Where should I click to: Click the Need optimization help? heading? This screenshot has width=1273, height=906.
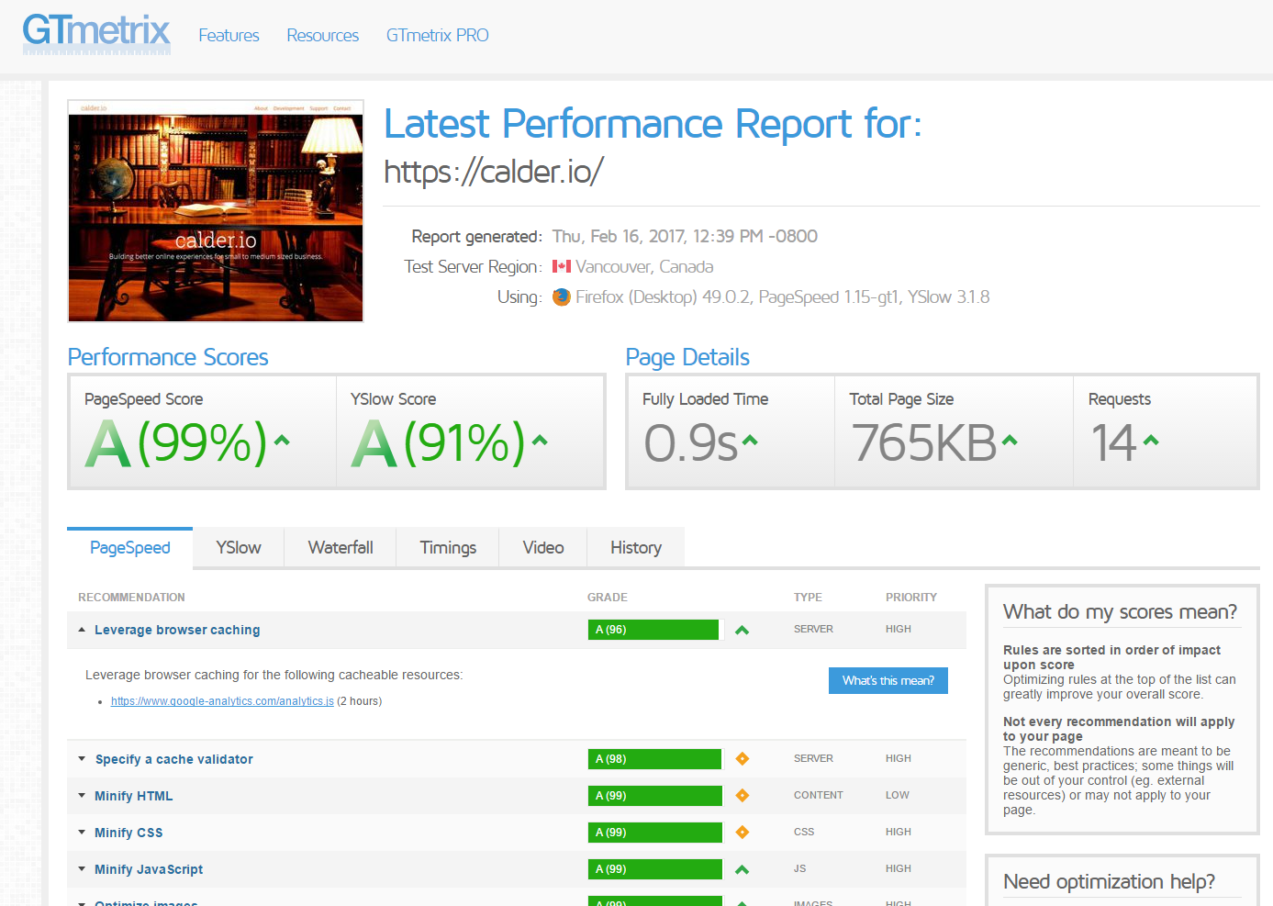pos(1109,882)
